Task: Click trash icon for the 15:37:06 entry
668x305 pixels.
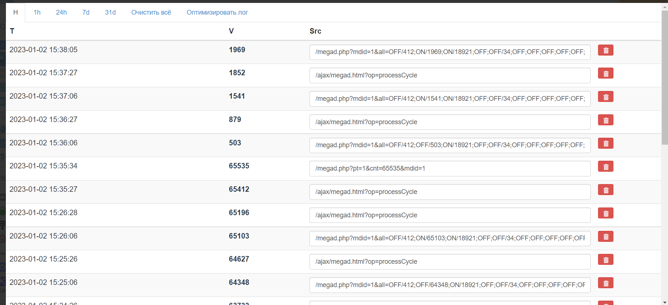Action: [605, 97]
